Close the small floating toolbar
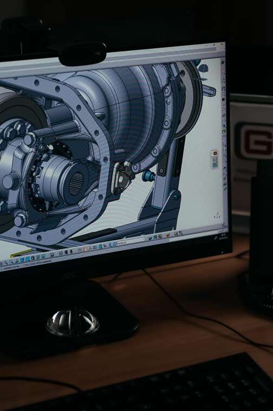 [x=215, y=153]
